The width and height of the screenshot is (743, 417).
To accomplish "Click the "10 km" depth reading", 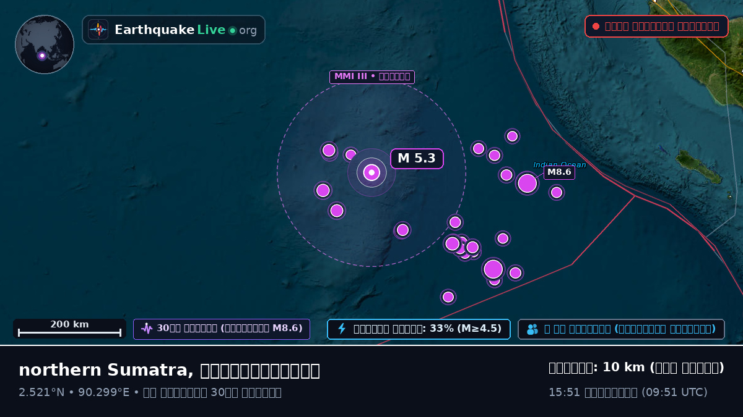I will click(624, 368).
